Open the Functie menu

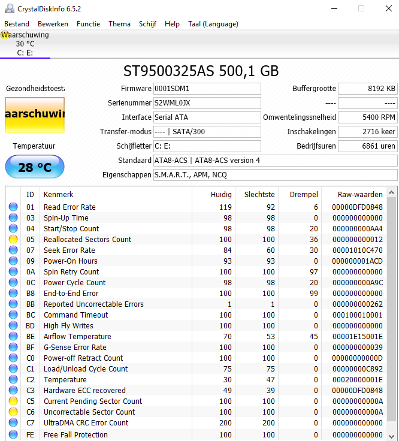coord(88,24)
